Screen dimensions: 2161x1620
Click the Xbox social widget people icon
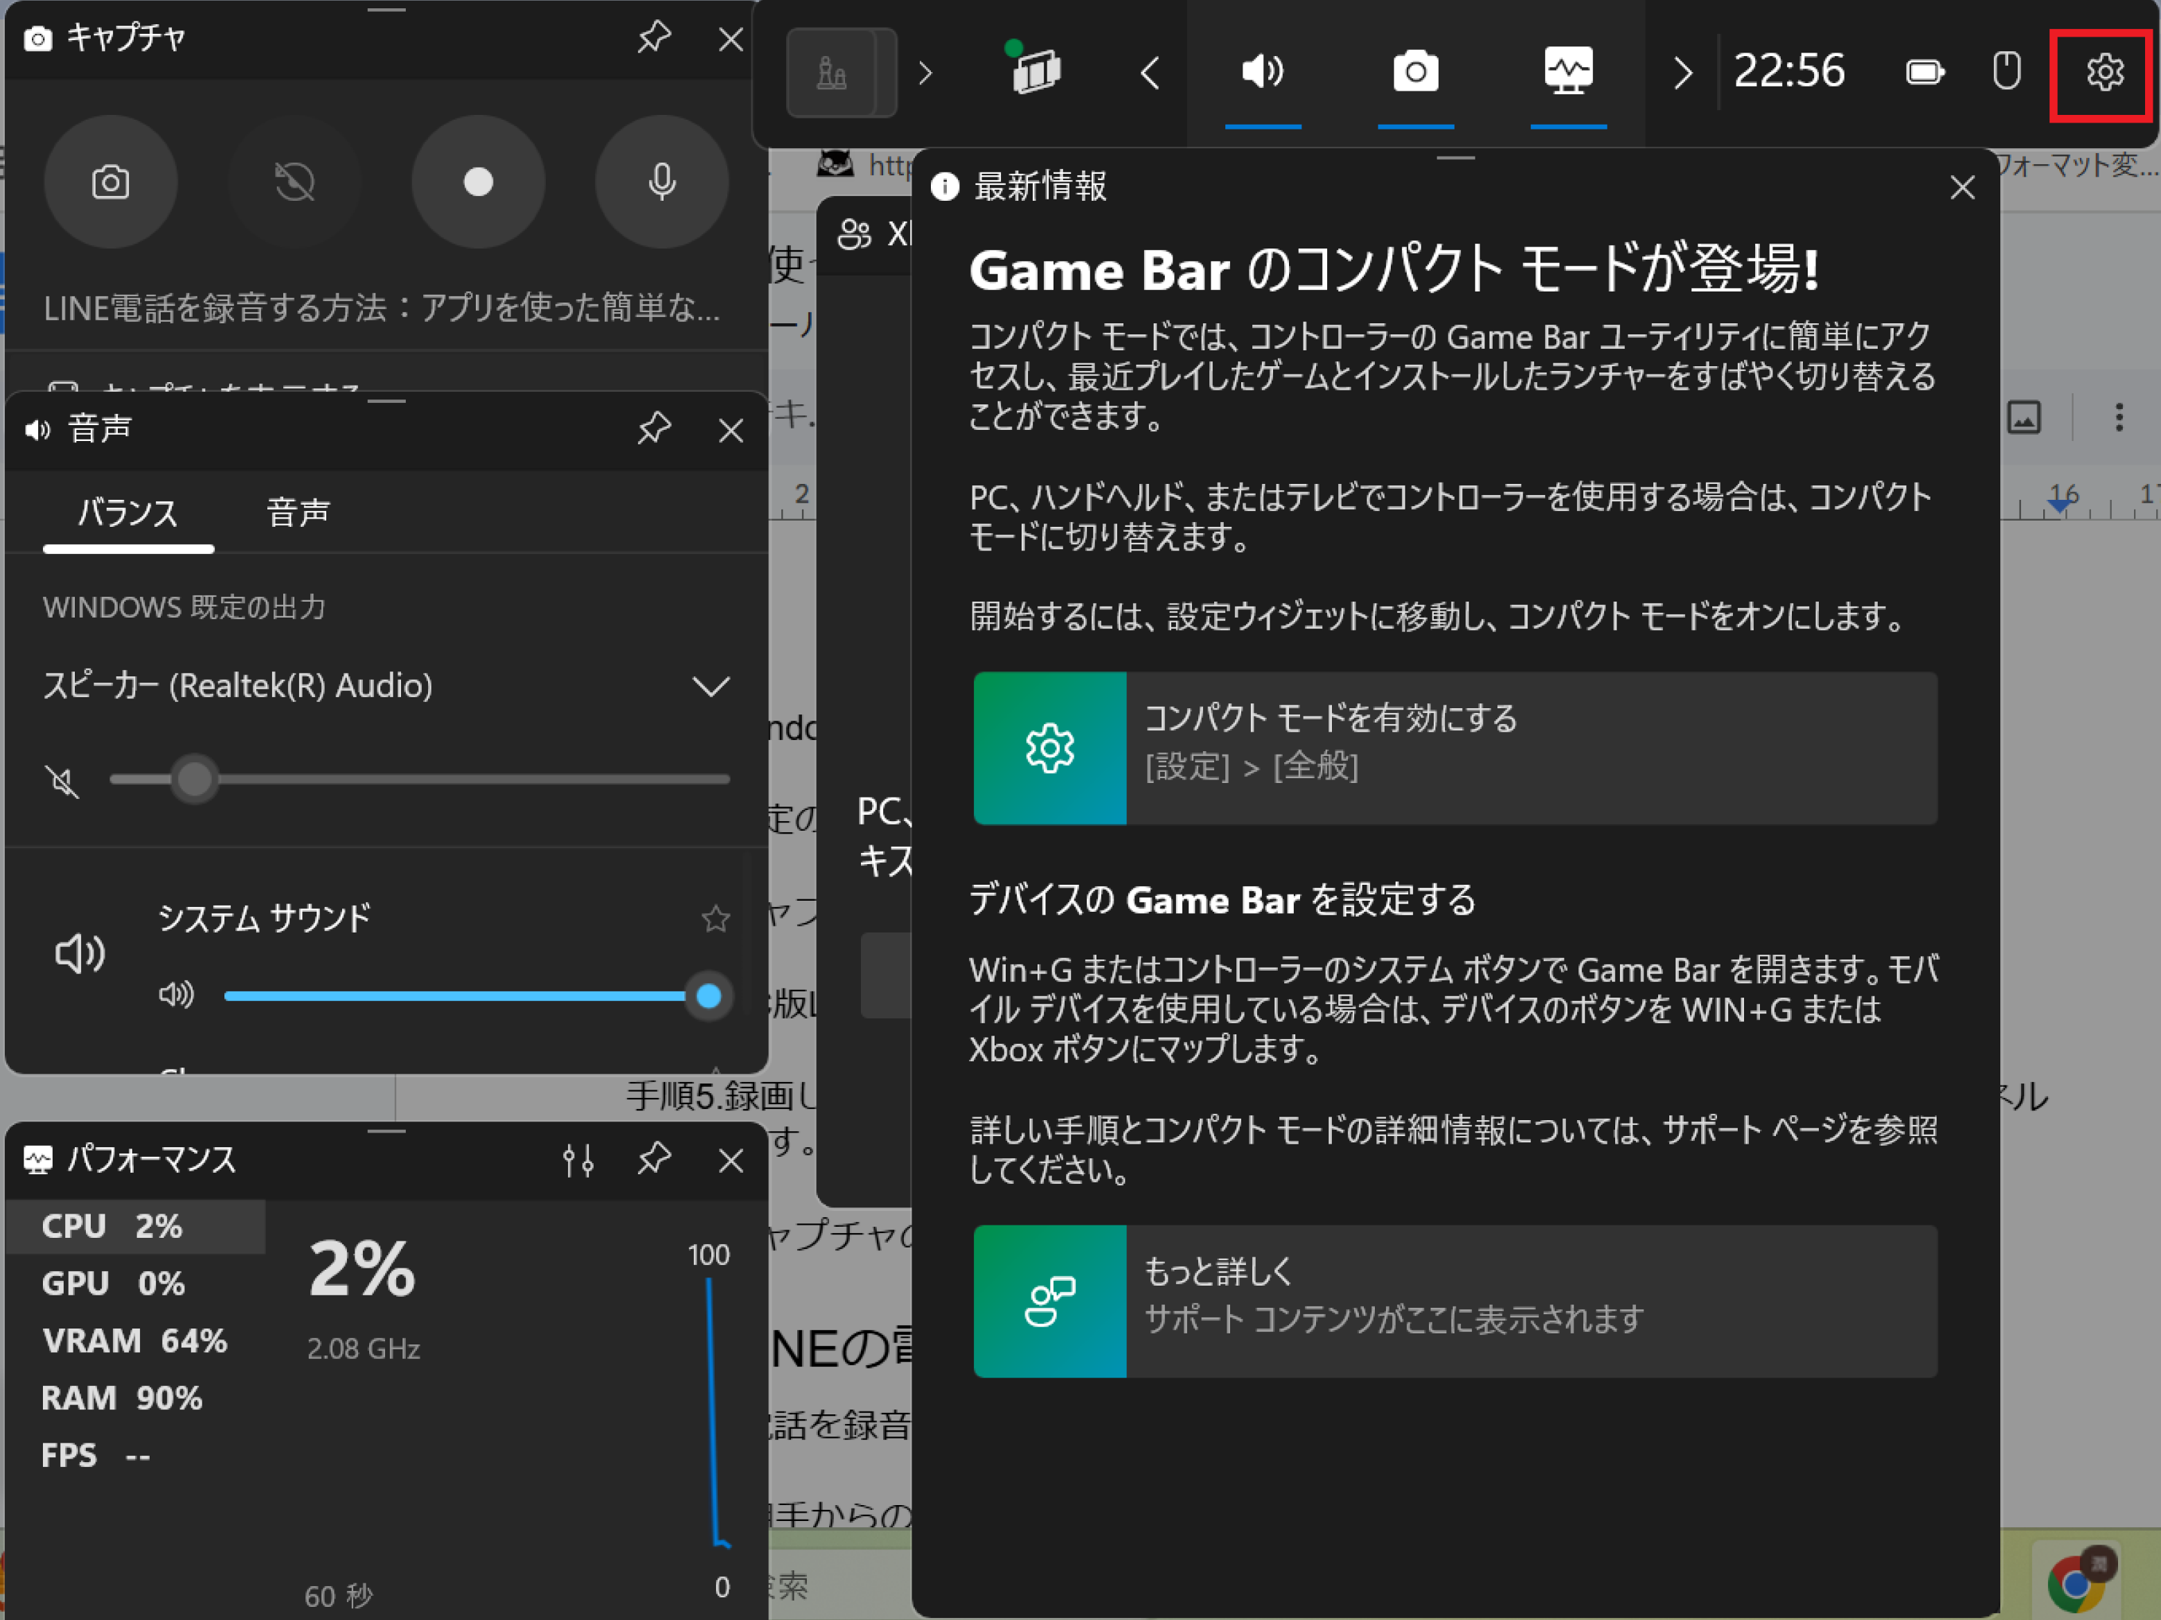(x=854, y=235)
